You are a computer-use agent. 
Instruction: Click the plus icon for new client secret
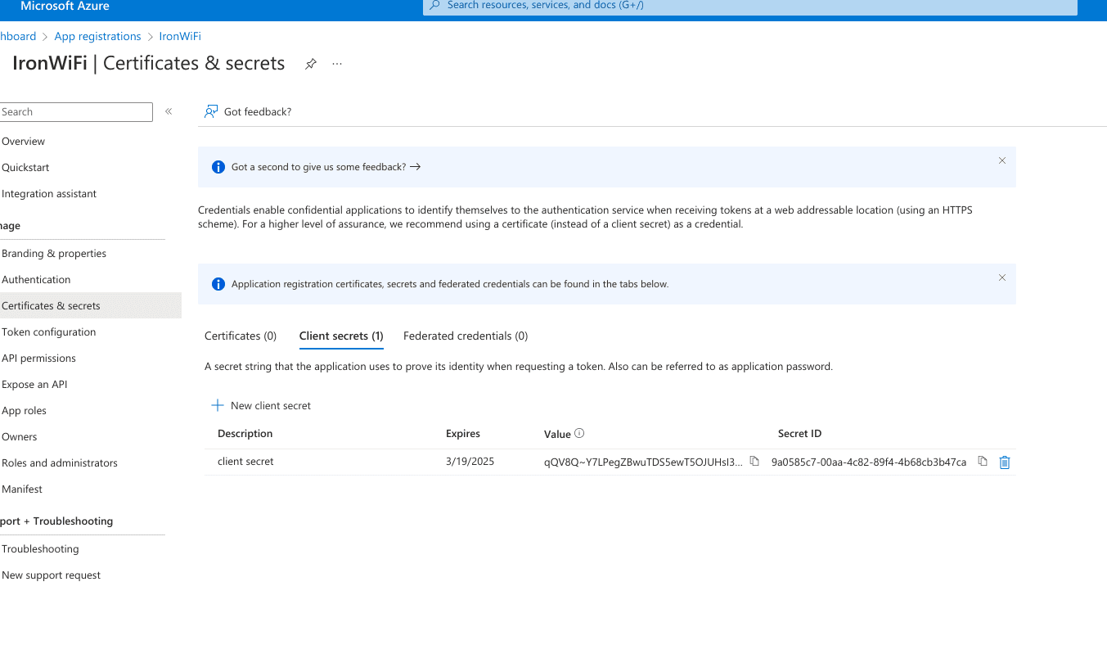218,405
